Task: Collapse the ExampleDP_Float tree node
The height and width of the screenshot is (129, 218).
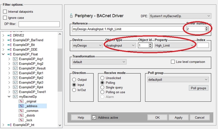Action: coord(3,54)
